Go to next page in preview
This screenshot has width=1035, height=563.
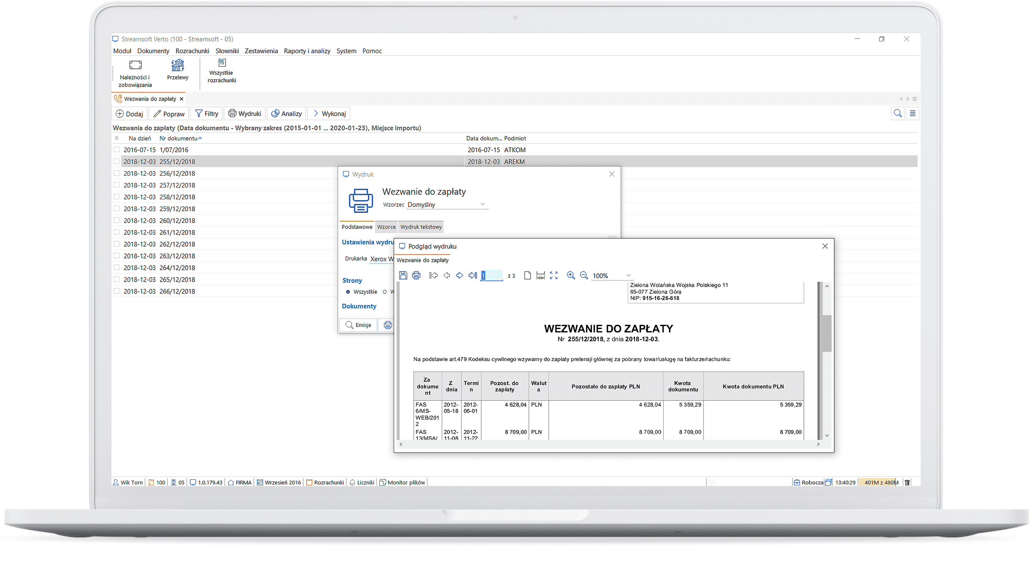pyautogui.click(x=460, y=275)
